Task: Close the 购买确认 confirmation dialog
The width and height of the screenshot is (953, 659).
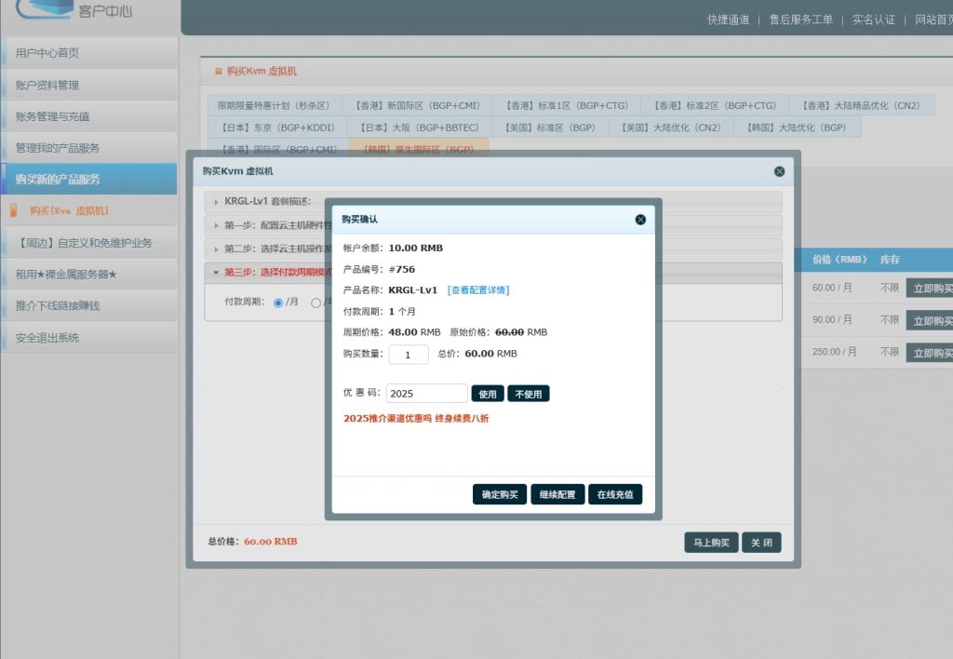Action: point(640,220)
